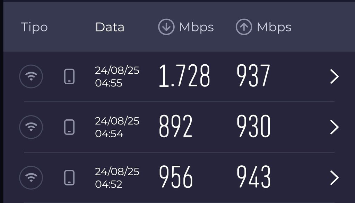Expand the 04:55 result with its chevron
Image resolution: width=355 pixels, height=203 pixels.
click(x=334, y=76)
